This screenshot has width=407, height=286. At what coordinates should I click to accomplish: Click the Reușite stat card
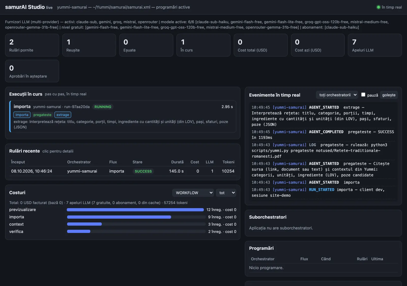click(x=89, y=45)
